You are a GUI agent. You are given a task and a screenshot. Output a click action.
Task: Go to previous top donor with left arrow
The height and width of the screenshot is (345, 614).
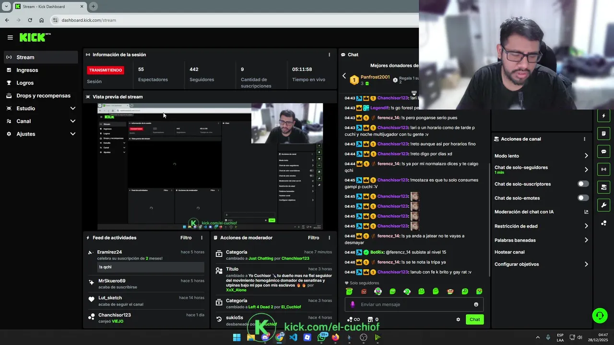344,76
